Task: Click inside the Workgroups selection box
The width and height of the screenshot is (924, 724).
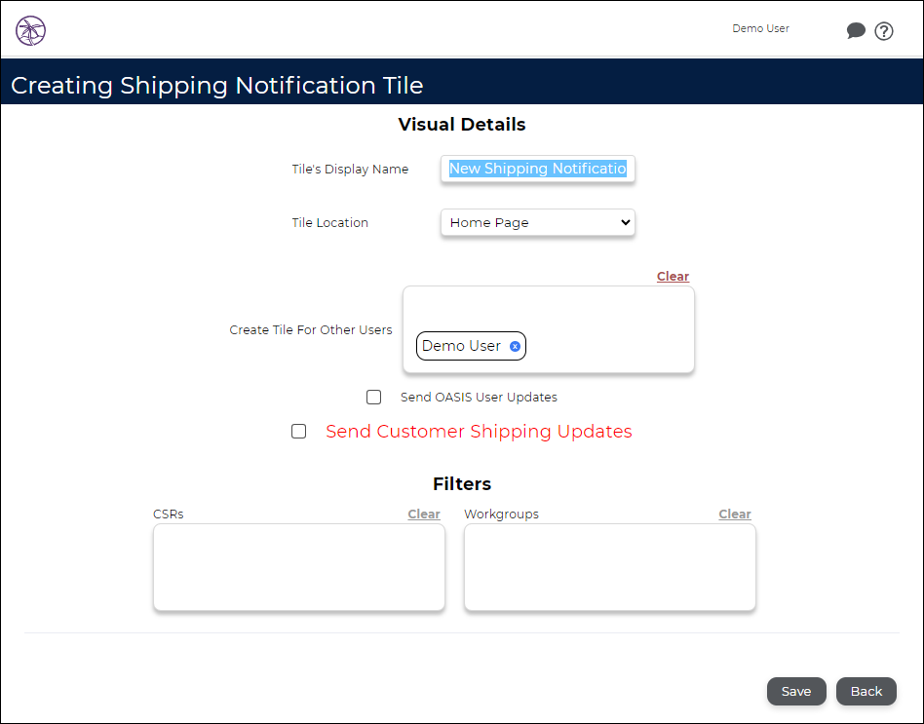Action: click(x=609, y=567)
